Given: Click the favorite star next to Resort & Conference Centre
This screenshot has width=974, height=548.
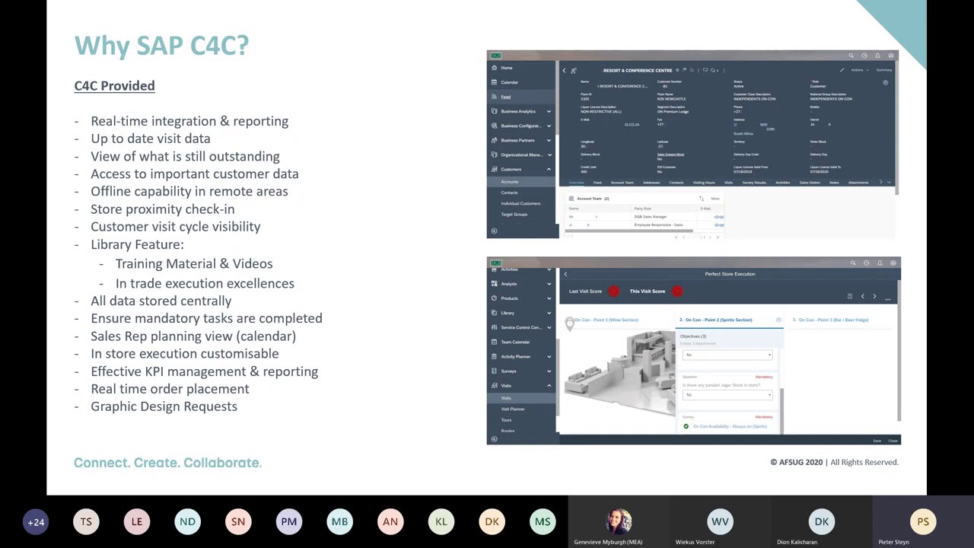Looking at the screenshot, I should pyautogui.click(x=677, y=70).
